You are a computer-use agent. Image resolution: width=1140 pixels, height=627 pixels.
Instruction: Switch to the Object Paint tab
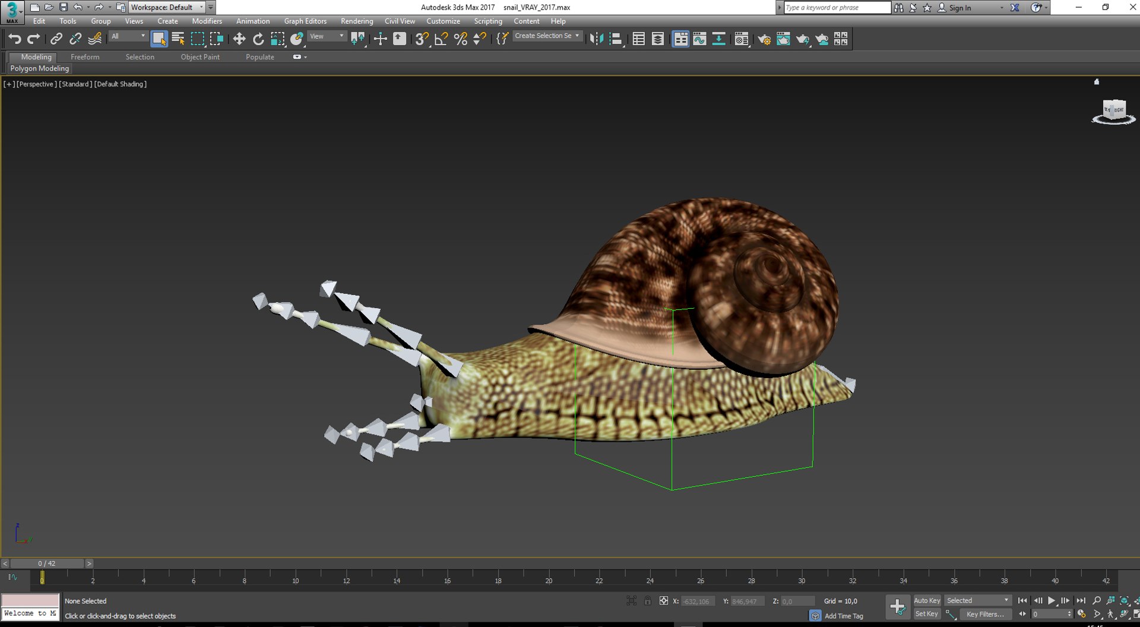point(200,57)
